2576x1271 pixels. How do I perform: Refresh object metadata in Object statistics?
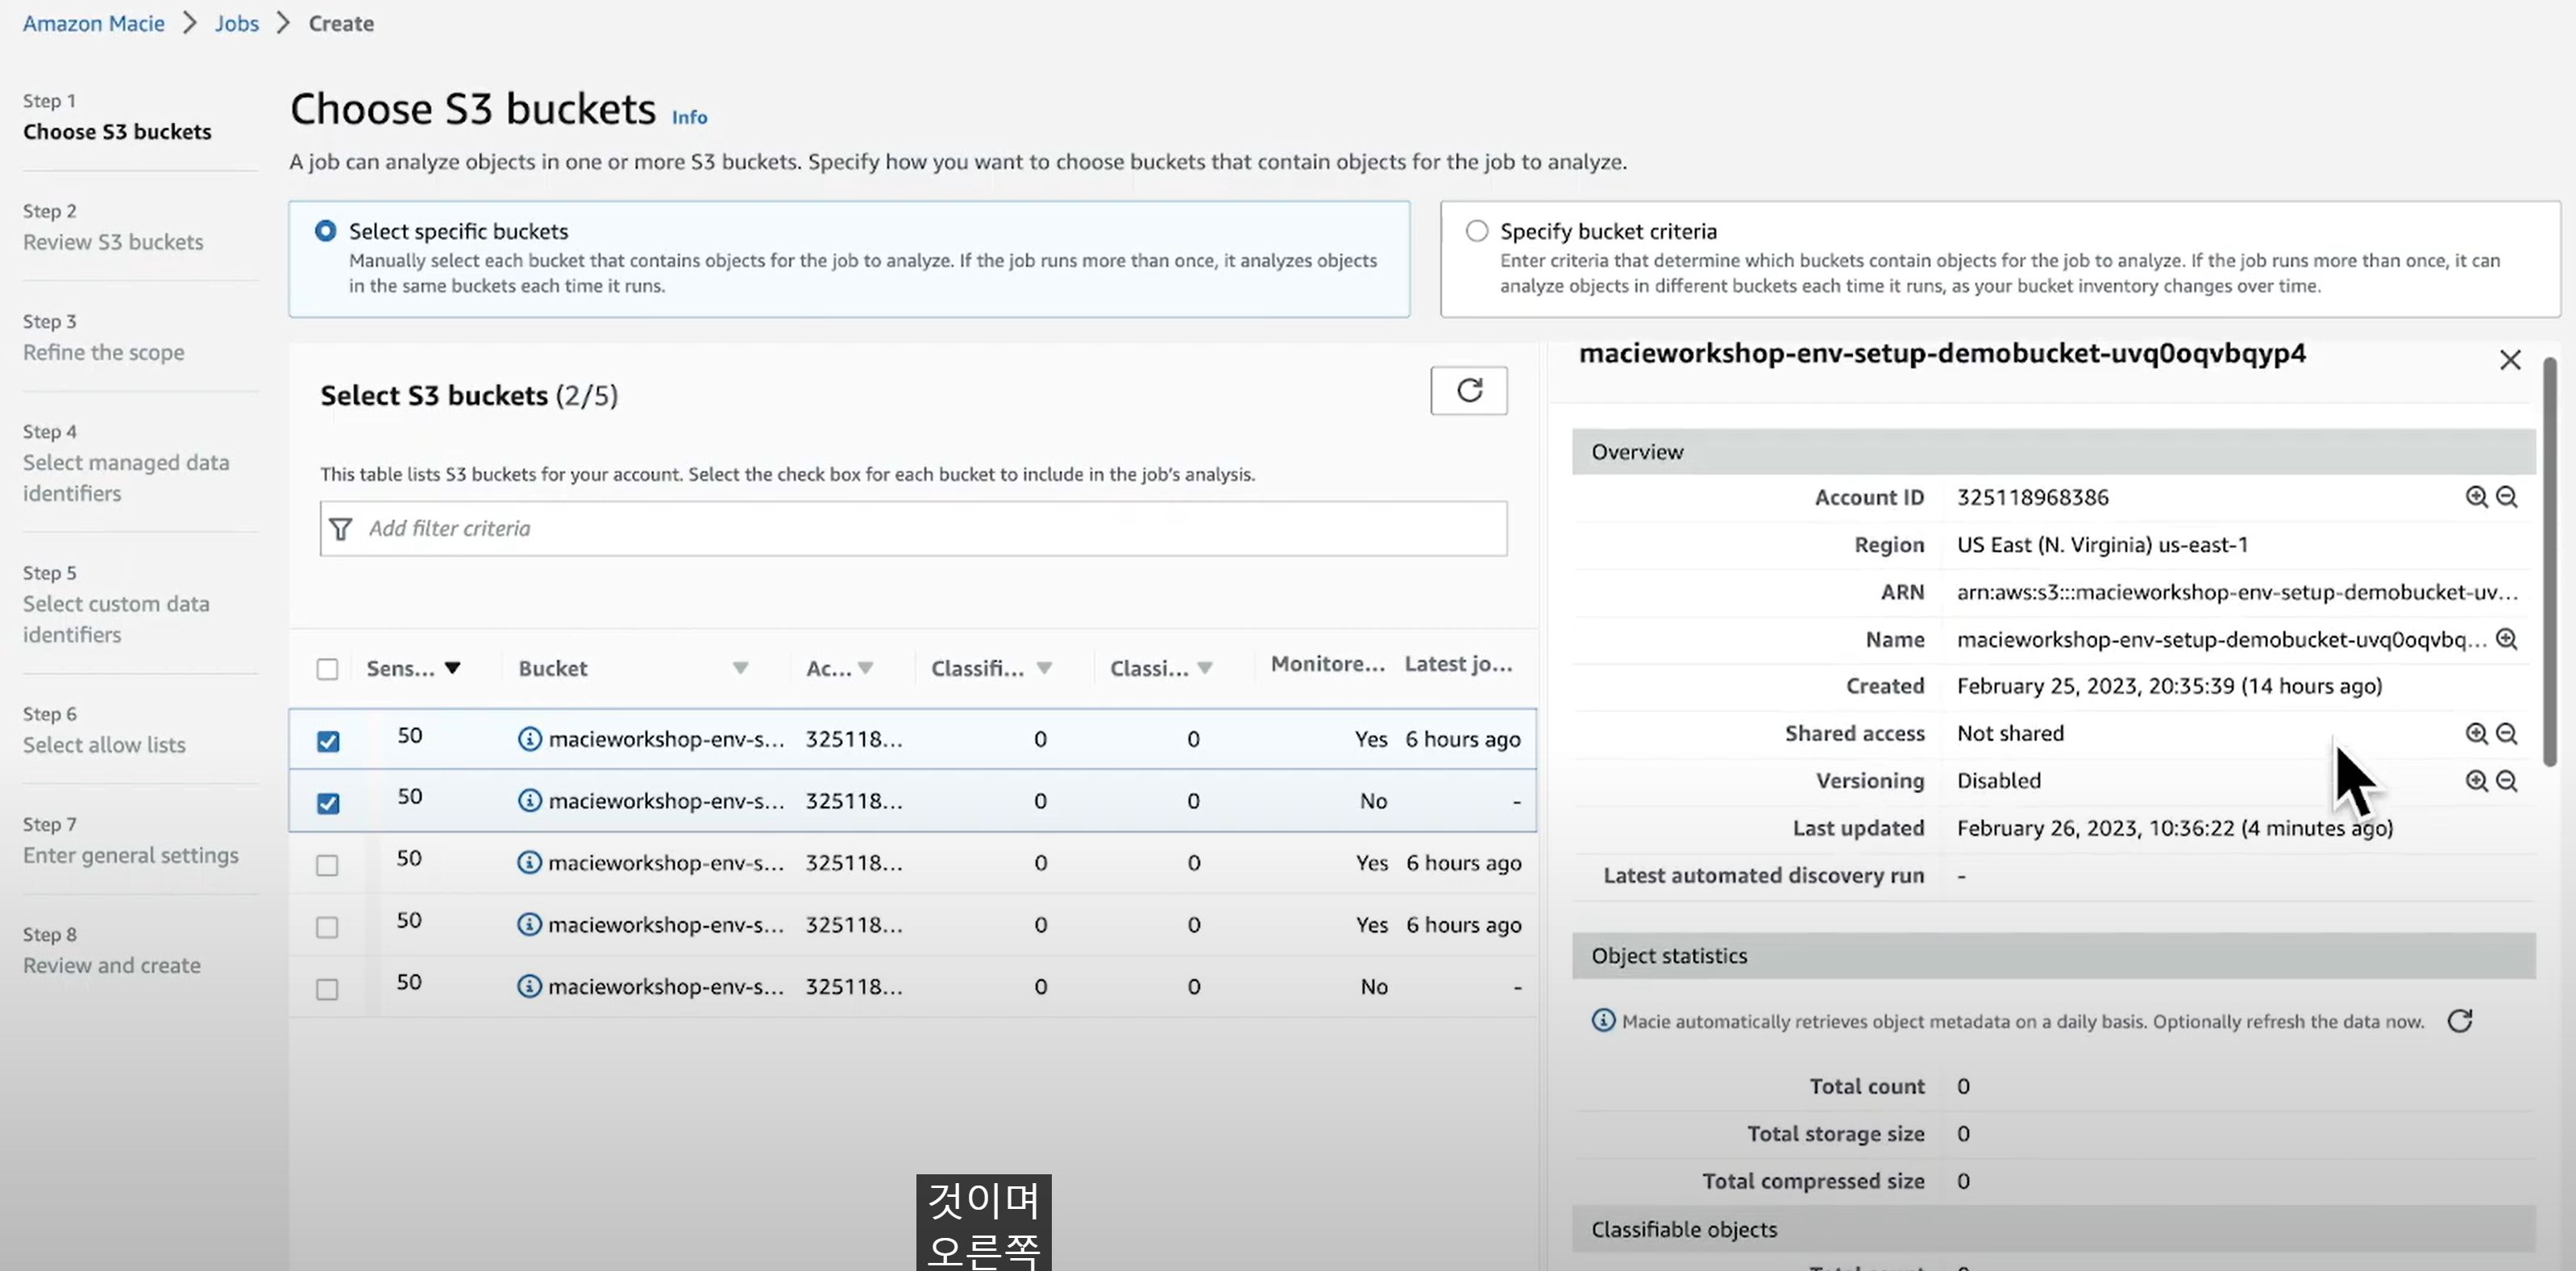[x=2459, y=1021]
